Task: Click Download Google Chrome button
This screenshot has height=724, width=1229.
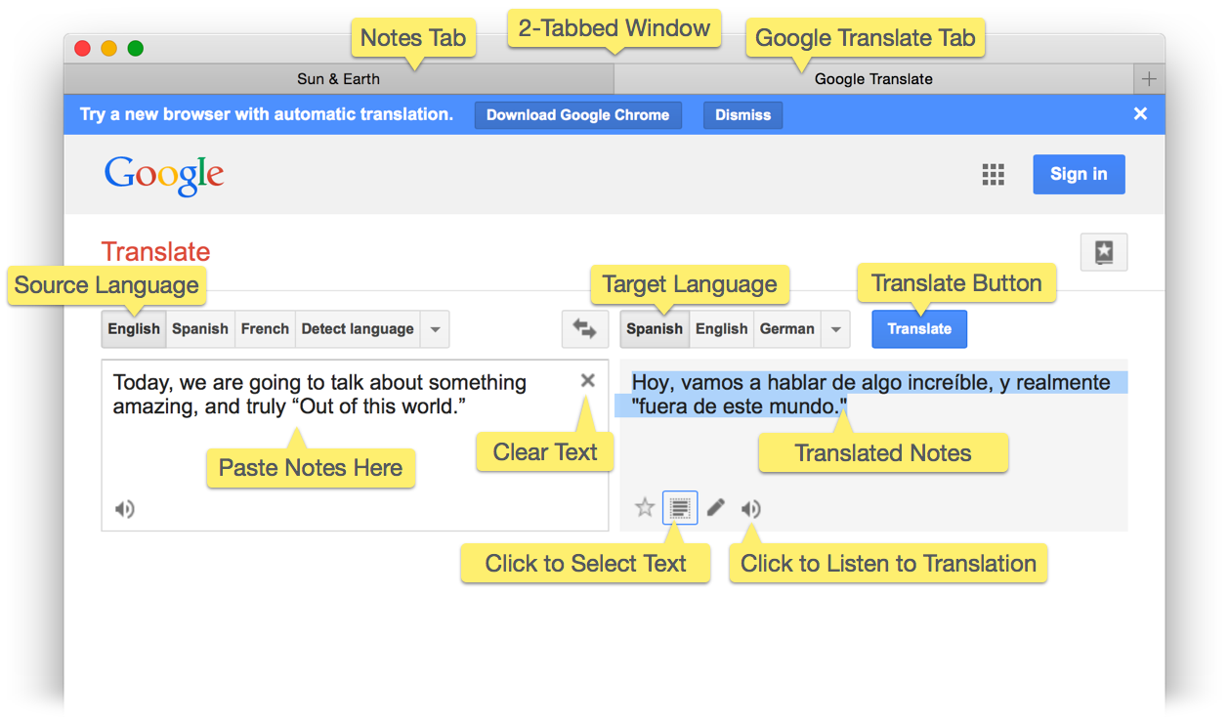Action: (x=578, y=115)
